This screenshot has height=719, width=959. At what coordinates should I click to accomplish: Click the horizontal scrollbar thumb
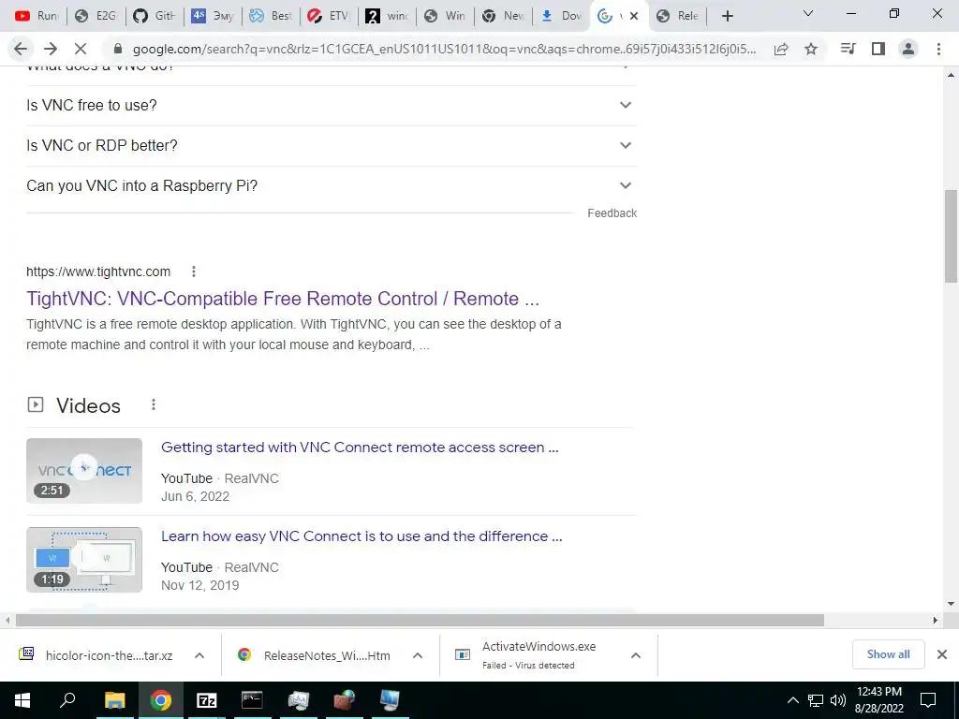tap(420, 620)
